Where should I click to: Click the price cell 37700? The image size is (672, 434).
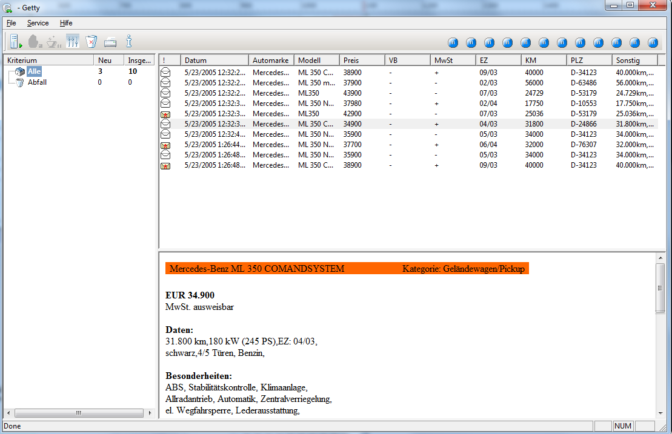pyautogui.click(x=352, y=144)
